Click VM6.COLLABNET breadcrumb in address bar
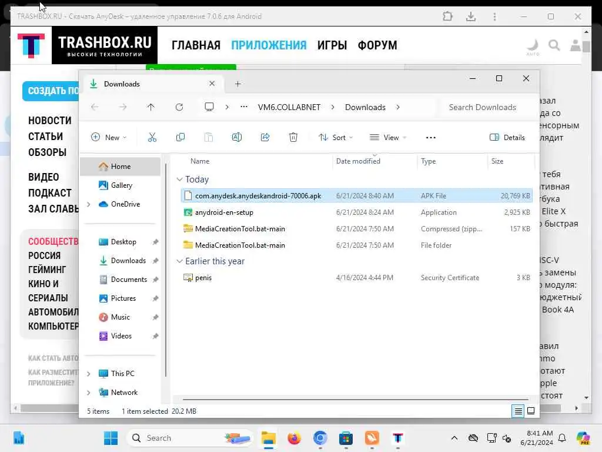This screenshot has width=602, height=452. click(289, 107)
